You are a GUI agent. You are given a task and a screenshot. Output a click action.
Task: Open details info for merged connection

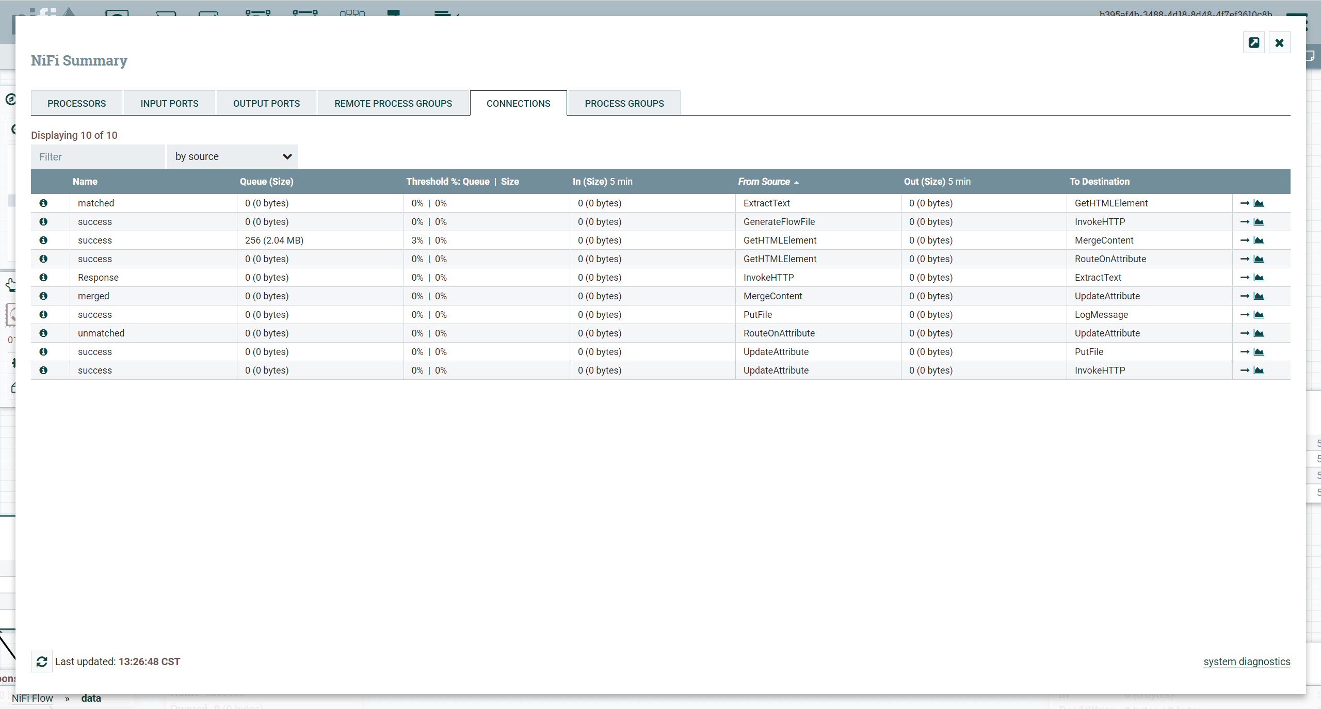click(x=43, y=296)
